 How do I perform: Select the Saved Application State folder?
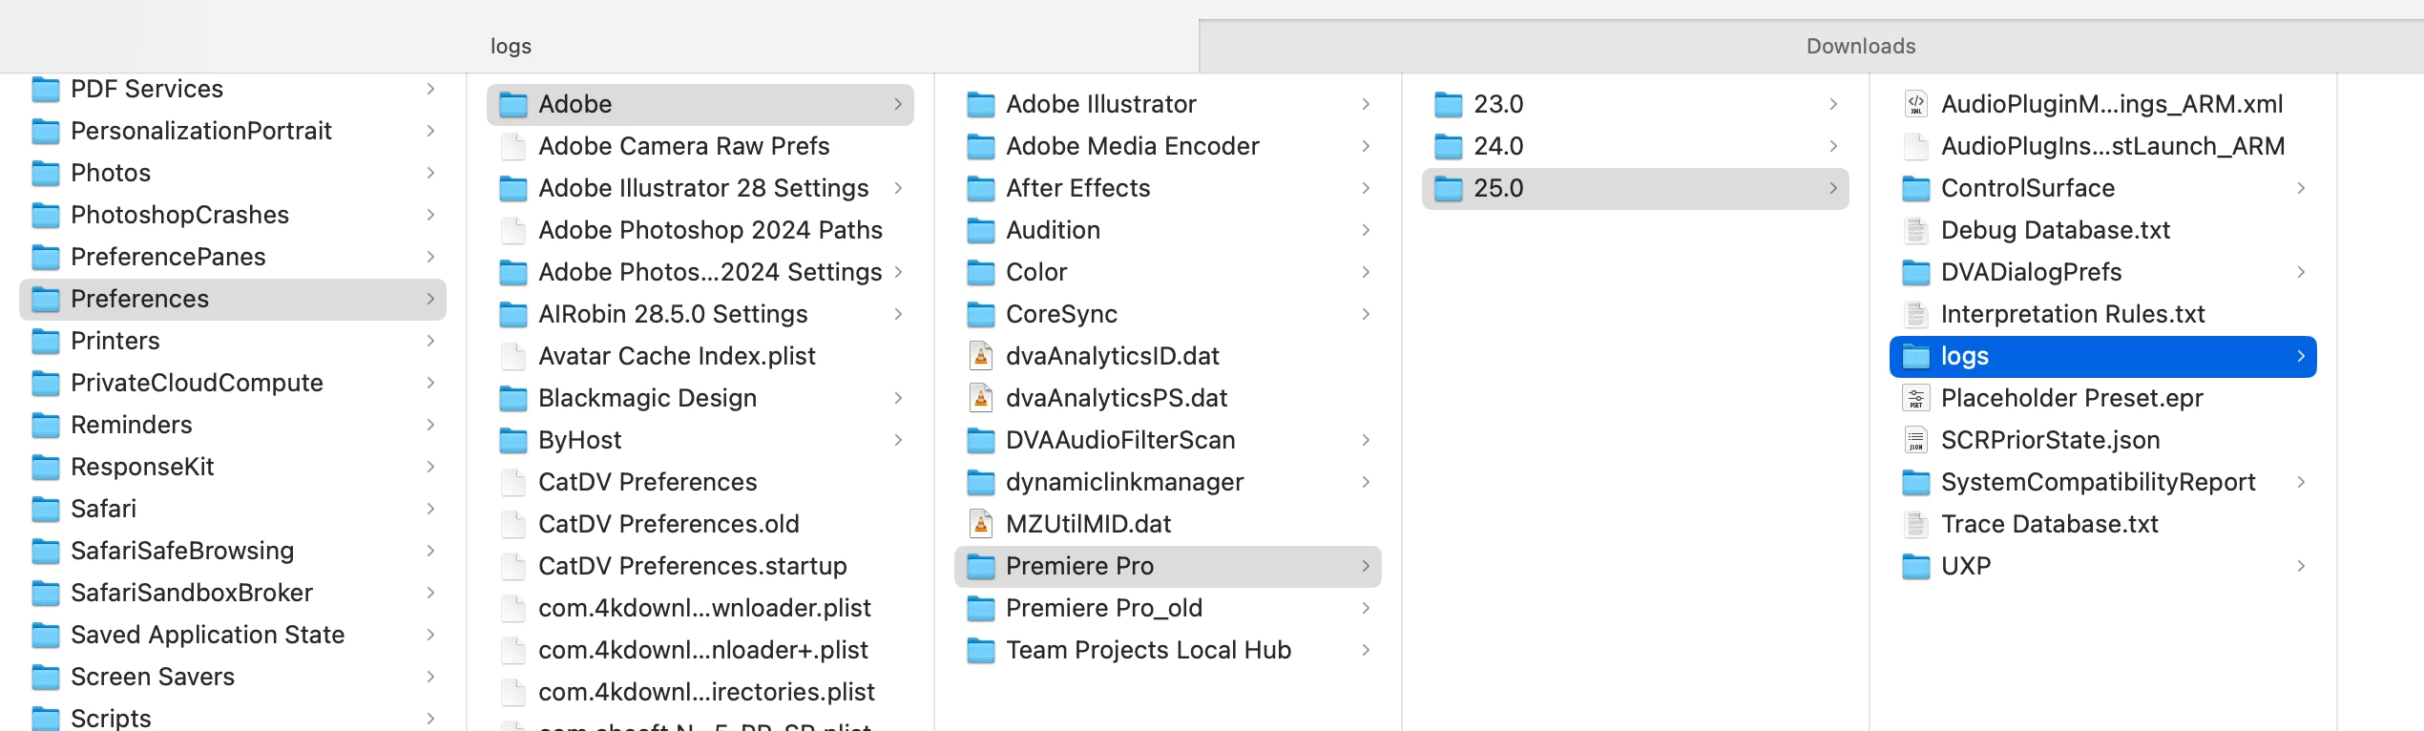[x=233, y=635]
